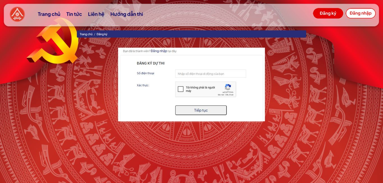
Task: Click the Tiếp tục button
Action: pos(201,110)
